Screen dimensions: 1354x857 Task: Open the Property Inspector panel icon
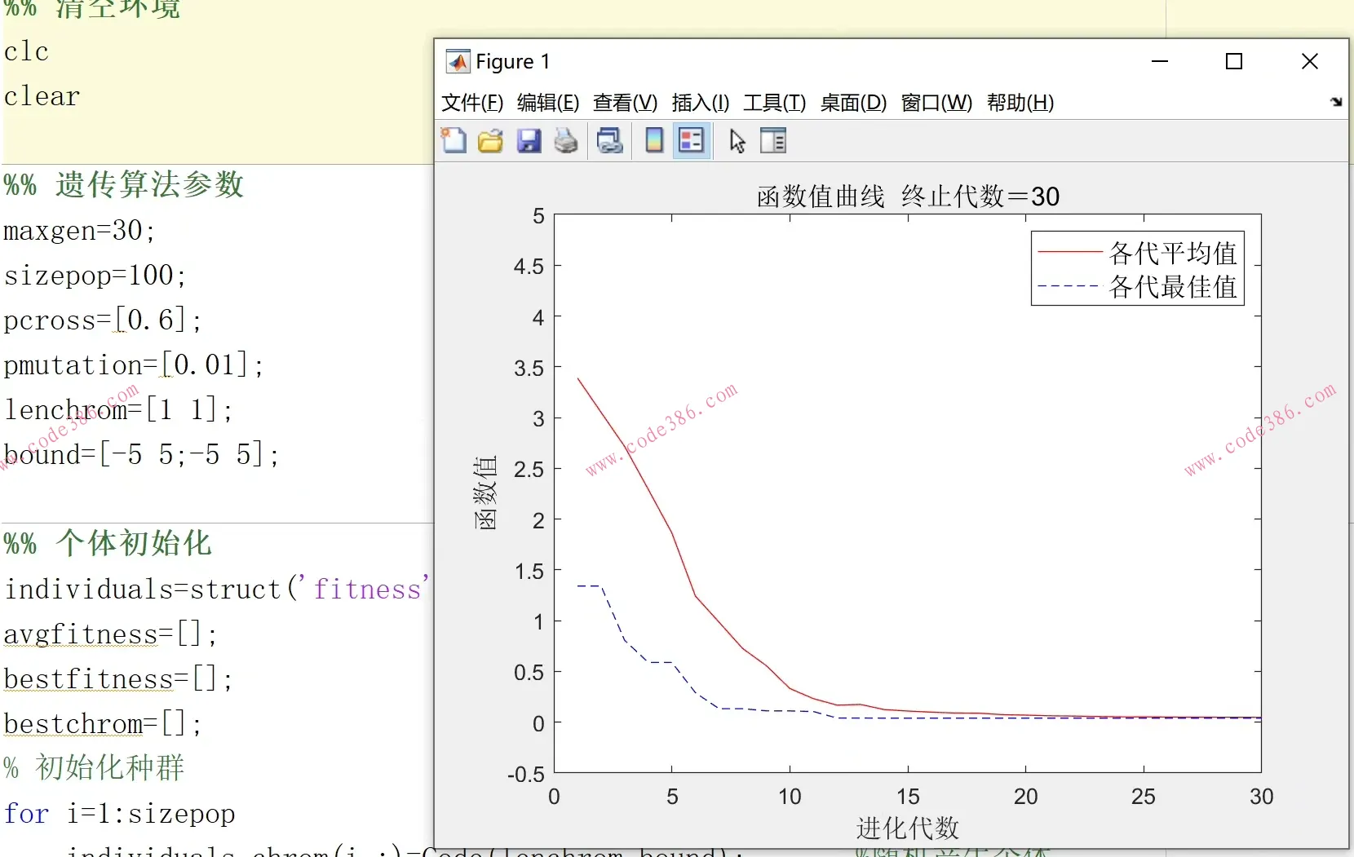772,141
